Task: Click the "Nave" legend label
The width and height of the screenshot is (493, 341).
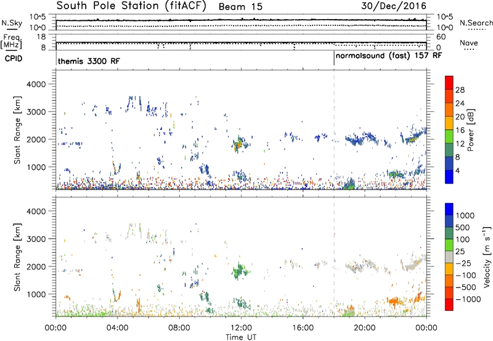Action: (x=468, y=42)
